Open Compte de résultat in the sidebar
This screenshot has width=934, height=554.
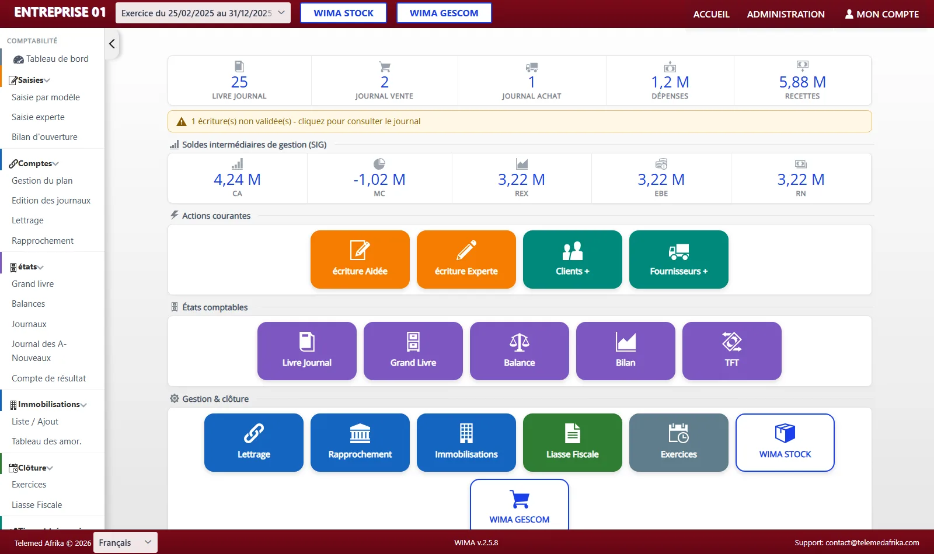click(x=48, y=378)
